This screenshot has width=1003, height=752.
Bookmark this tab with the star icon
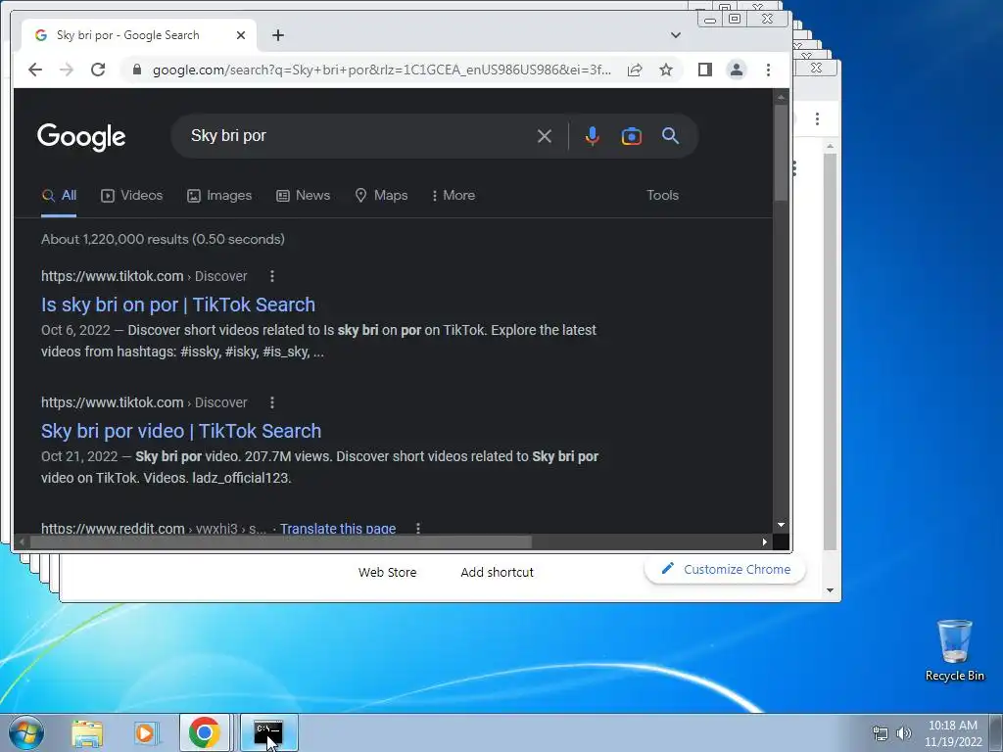(666, 70)
